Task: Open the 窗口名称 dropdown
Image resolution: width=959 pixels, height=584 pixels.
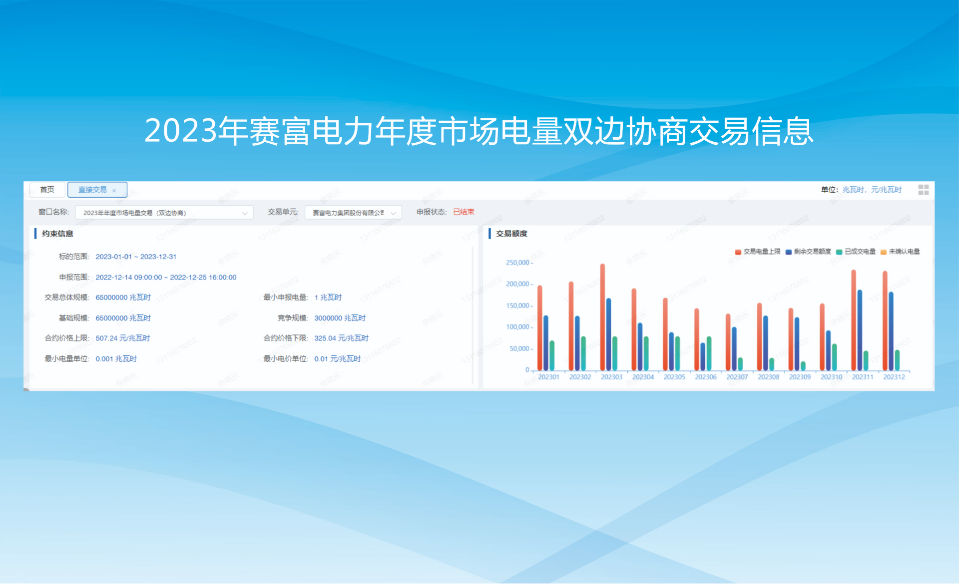Action: pyautogui.click(x=164, y=213)
